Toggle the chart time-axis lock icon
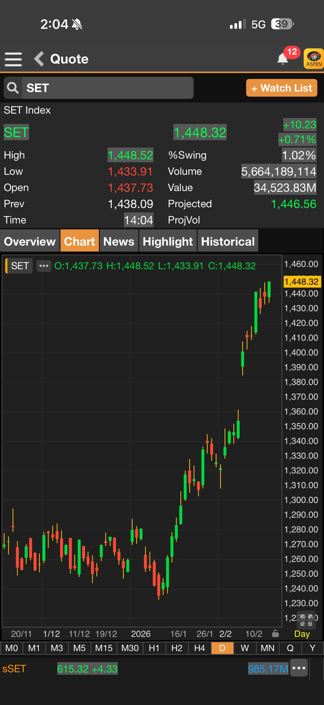 tap(275, 633)
